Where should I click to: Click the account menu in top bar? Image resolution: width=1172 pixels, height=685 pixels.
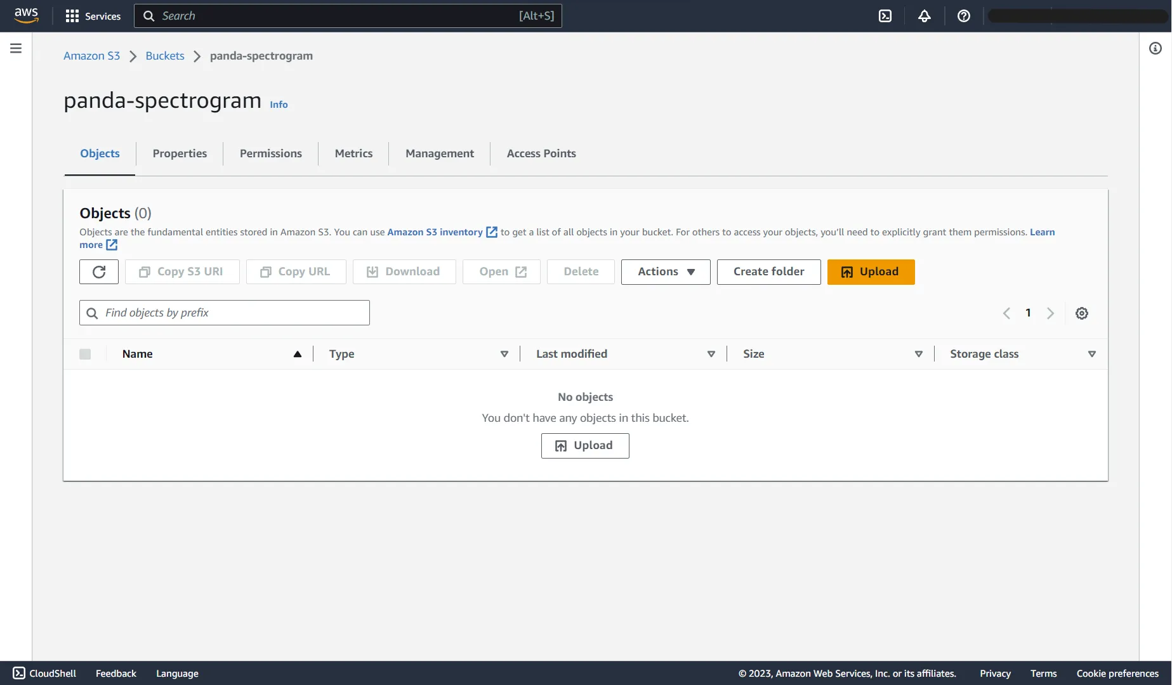coord(1078,16)
